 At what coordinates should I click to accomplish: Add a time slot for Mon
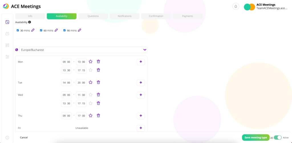click(141, 62)
